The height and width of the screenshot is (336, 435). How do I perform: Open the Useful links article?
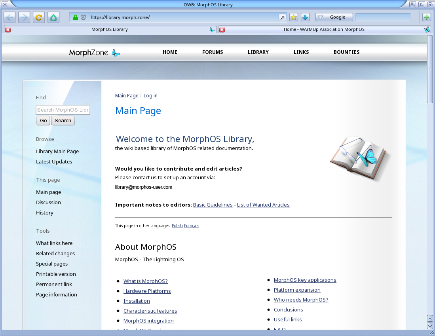click(288, 320)
